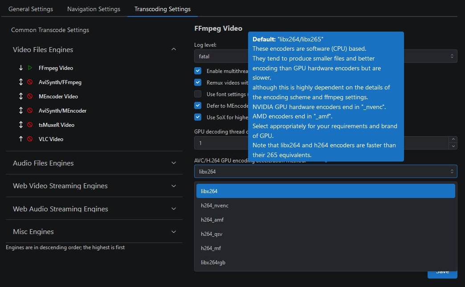This screenshot has height=287, width=465.
Task: Click the AVC/H.264 GPU encoding combo box
Action: (326, 171)
